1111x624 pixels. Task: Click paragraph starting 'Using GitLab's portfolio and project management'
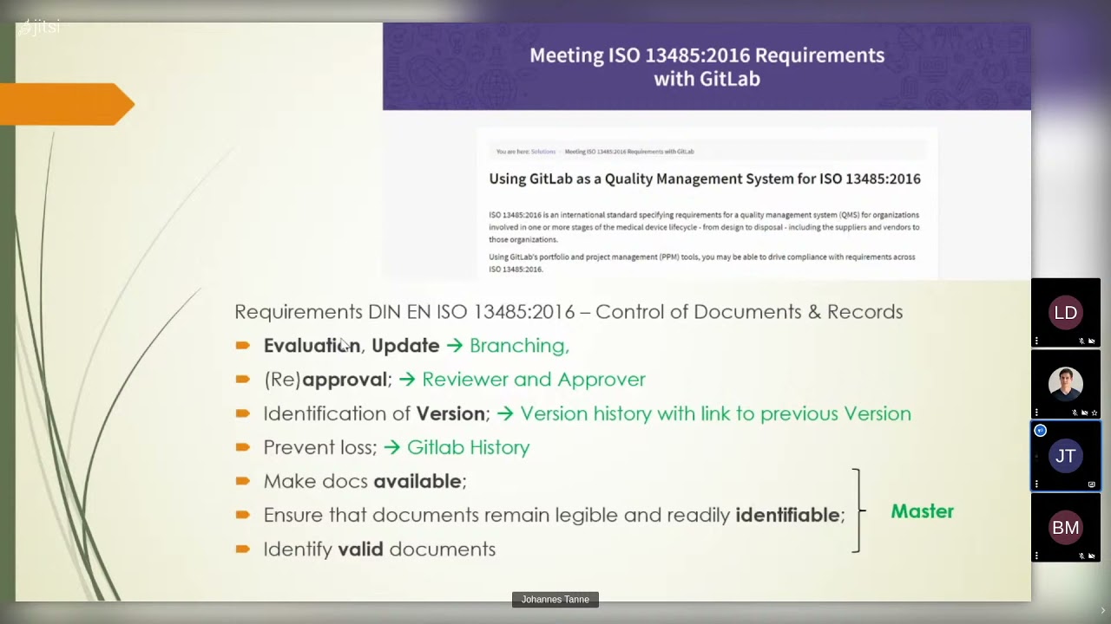pos(701,263)
